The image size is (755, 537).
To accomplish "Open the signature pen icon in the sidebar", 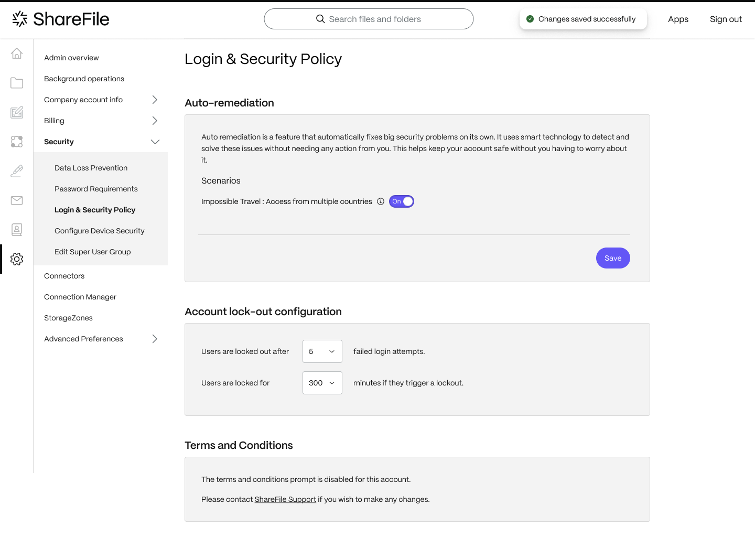I will pos(17,171).
